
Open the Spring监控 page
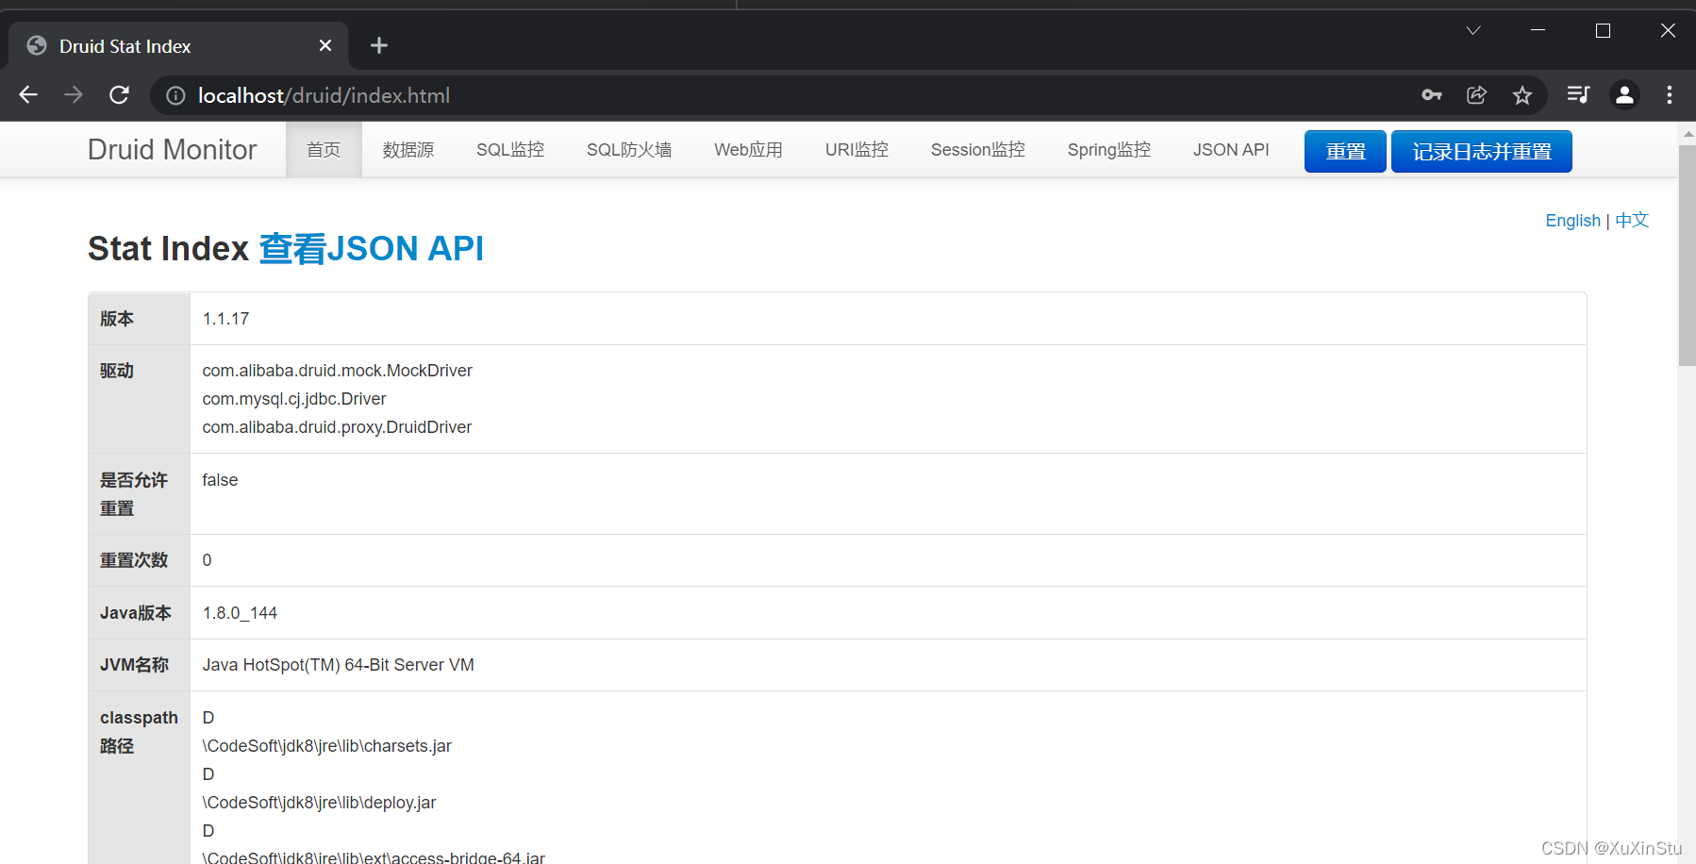[1109, 150]
